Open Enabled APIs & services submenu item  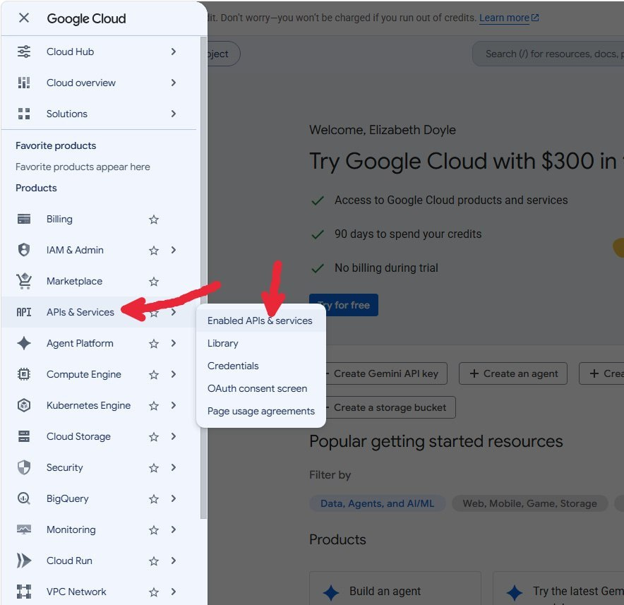pyautogui.click(x=261, y=321)
